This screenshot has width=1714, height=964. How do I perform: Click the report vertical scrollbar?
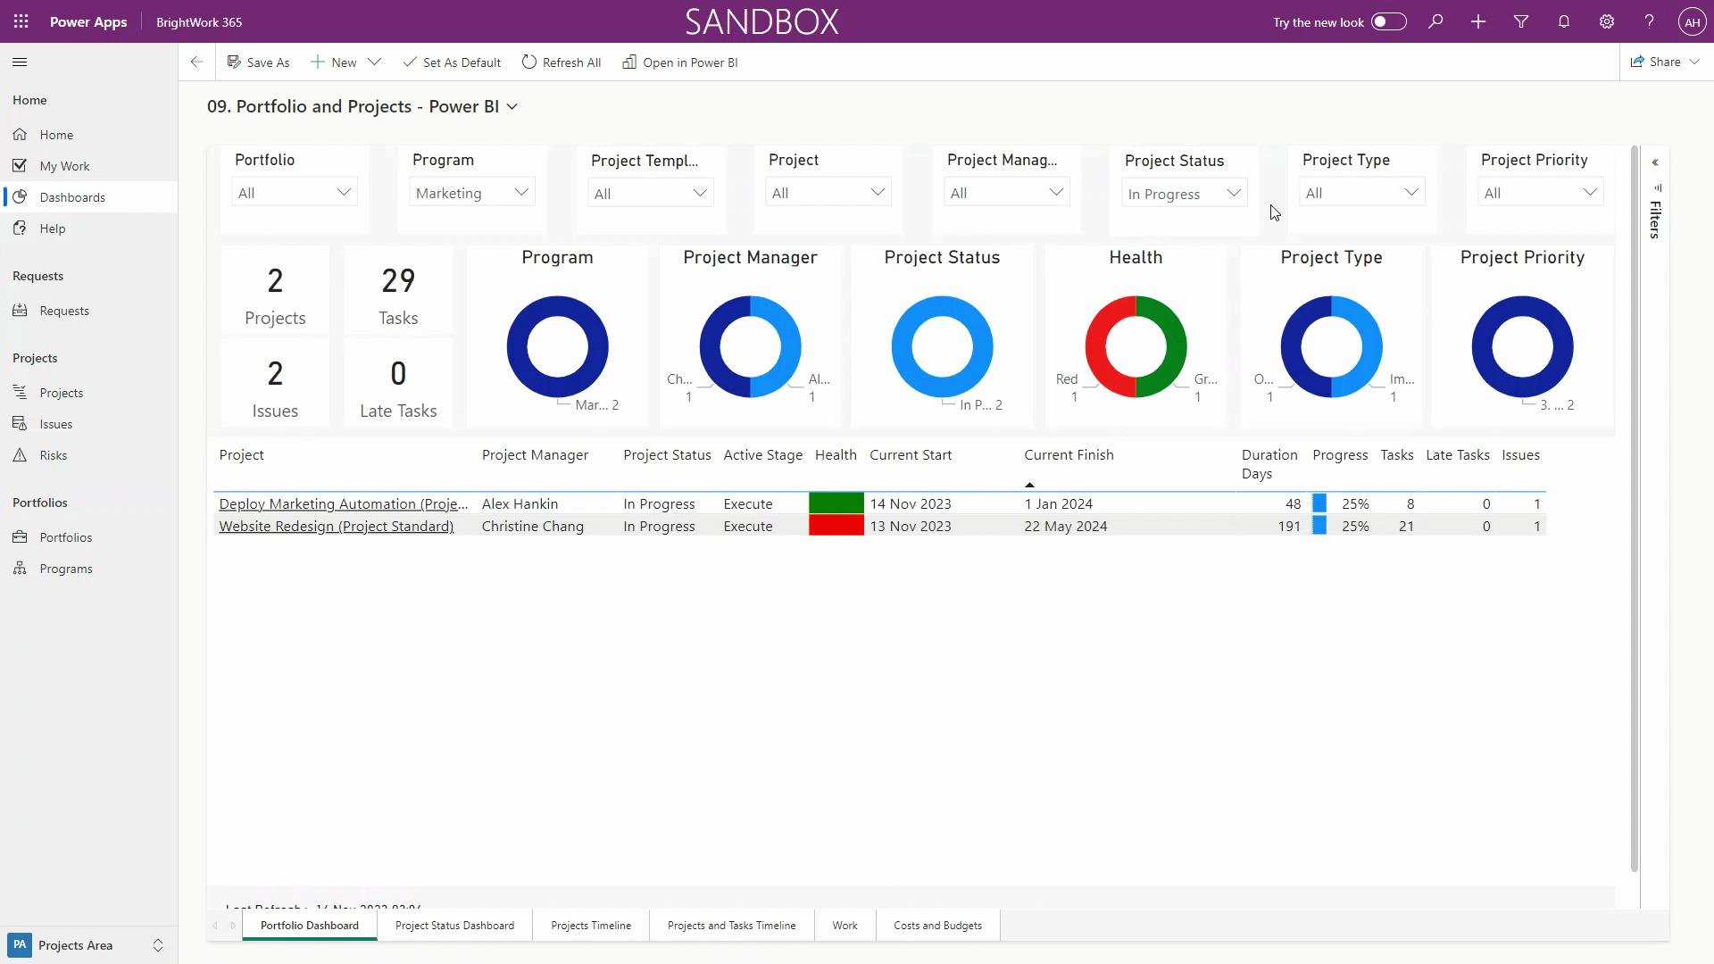pyautogui.click(x=1635, y=509)
